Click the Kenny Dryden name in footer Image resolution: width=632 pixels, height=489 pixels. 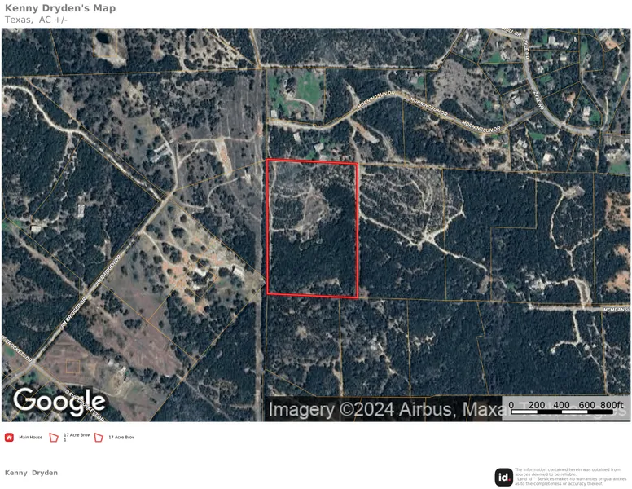pyautogui.click(x=31, y=473)
